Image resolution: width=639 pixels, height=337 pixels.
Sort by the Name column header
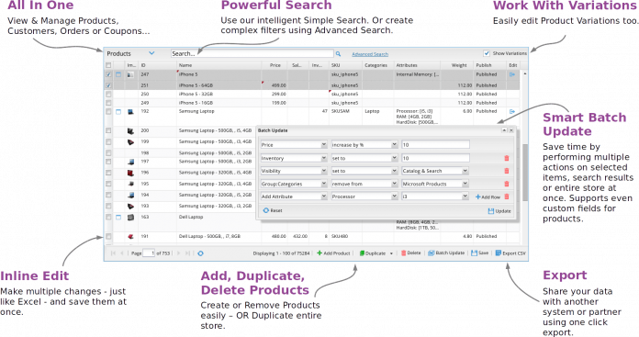219,65
